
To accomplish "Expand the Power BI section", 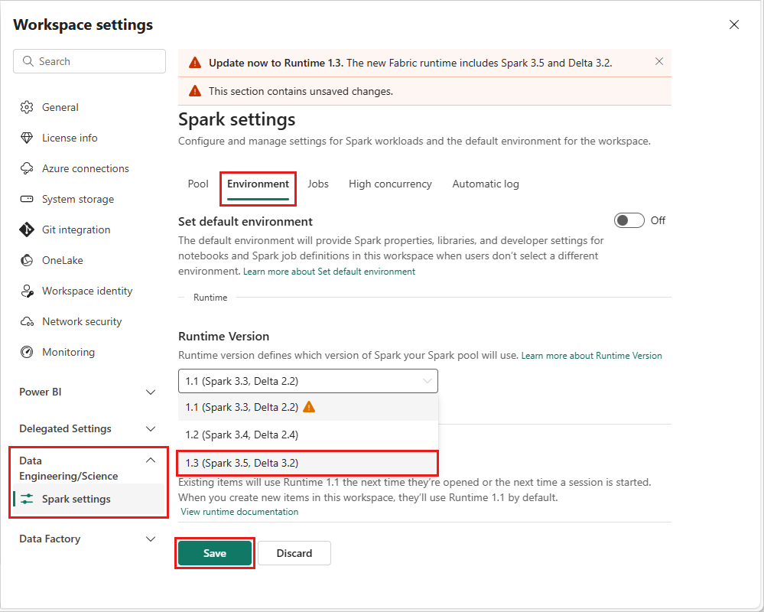I will [151, 392].
